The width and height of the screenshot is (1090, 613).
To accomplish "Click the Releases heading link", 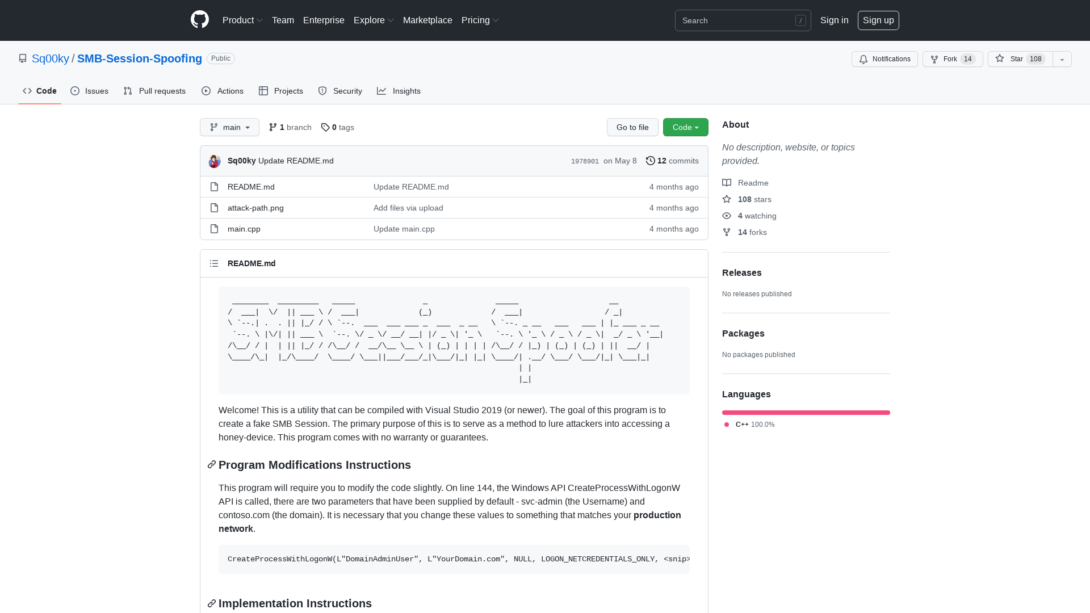I will (742, 272).
